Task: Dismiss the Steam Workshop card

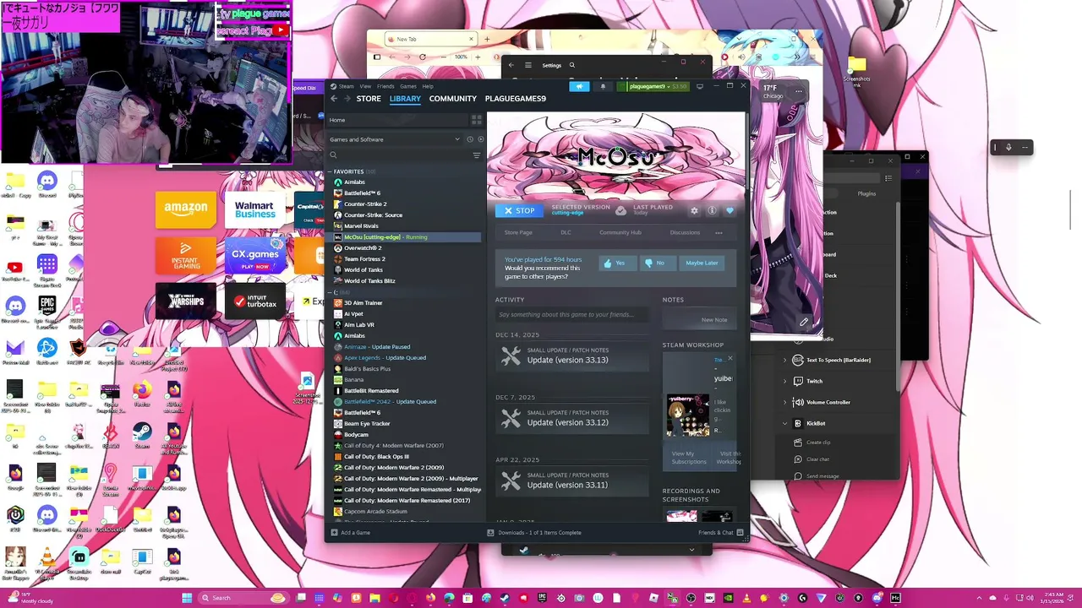Action: pyautogui.click(x=730, y=358)
